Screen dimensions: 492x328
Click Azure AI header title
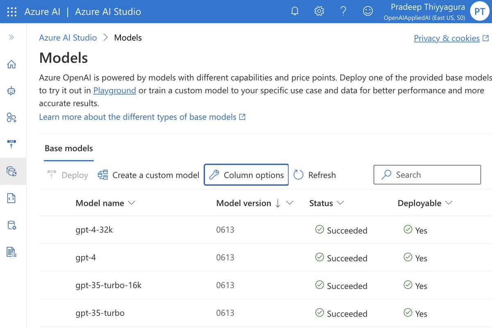tap(42, 11)
